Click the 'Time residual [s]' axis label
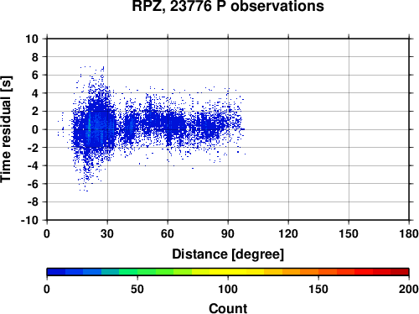Image resolution: width=419 pixels, height=314 pixels. [6, 129]
